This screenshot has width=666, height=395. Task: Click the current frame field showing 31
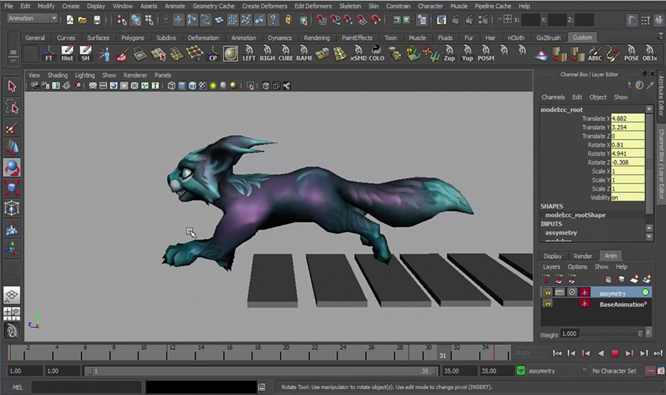[x=443, y=355]
